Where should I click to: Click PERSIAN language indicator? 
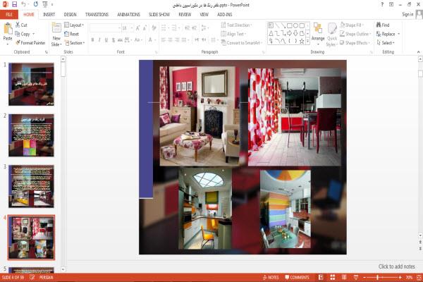click(47, 277)
